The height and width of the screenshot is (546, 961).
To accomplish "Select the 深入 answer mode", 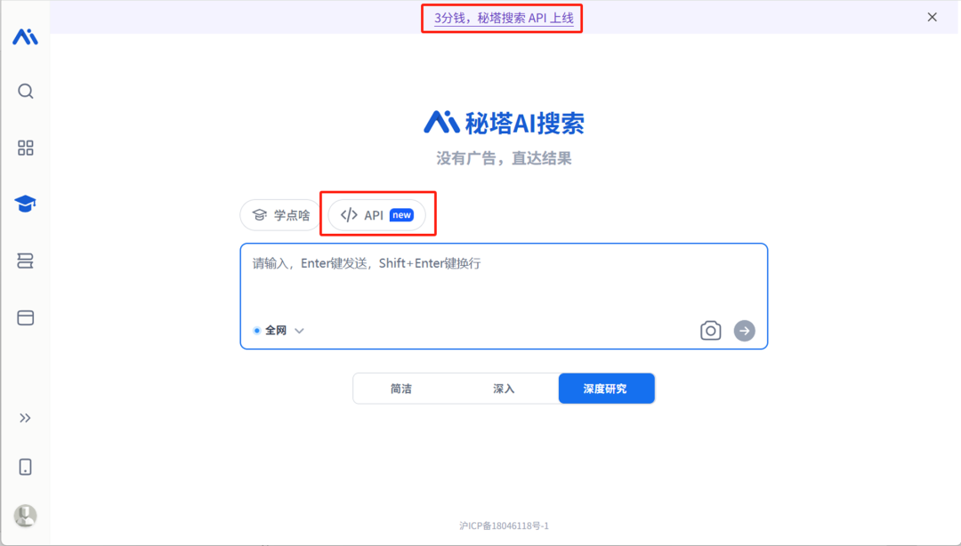I will pos(504,388).
